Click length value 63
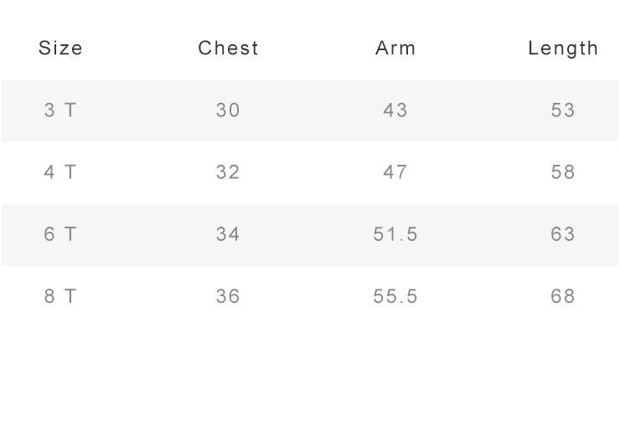The width and height of the screenshot is (620, 435). (563, 233)
